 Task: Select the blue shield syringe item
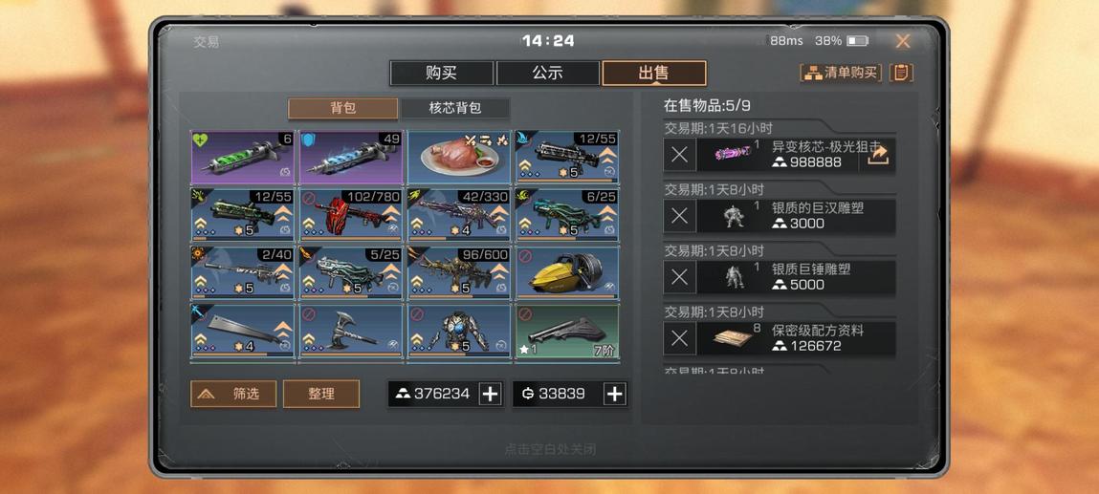point(351,158)
